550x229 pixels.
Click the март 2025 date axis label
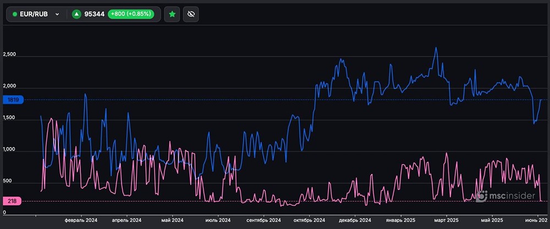click(x=445, y=220)
